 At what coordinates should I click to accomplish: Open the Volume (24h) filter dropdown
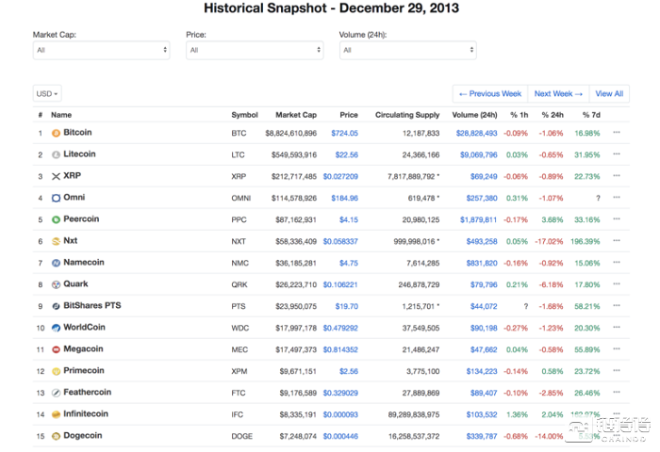click(408, 50)
